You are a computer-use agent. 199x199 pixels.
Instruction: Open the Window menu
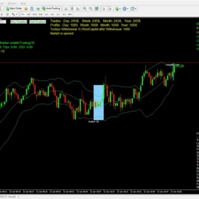point(12,3)
